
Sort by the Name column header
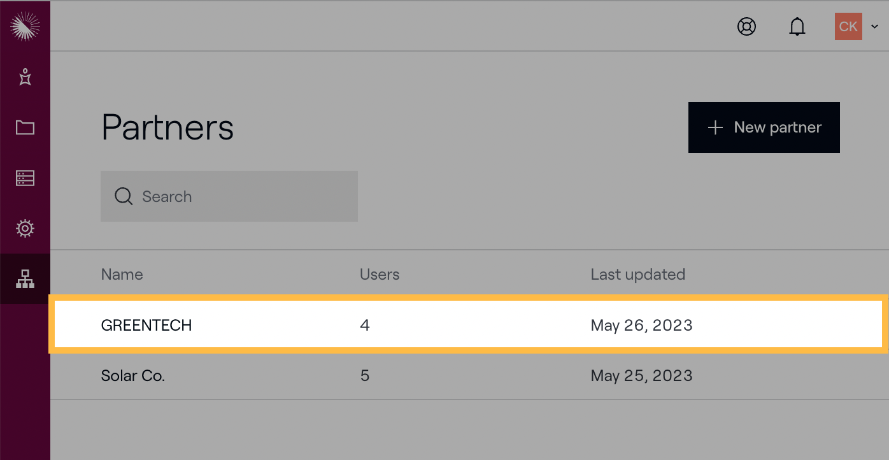point(122,275)
